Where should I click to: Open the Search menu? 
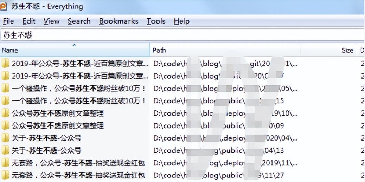(79, 21)
